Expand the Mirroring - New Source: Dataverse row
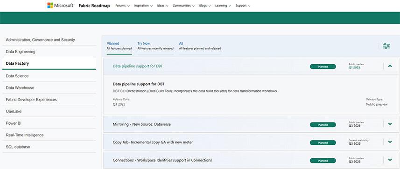The image size is (400, 169). point(390,124)
